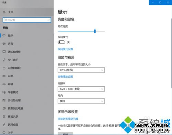Select 声音 in the sidebar
The width and height of the screenshot is (172, 135).
tap(27, 44)
